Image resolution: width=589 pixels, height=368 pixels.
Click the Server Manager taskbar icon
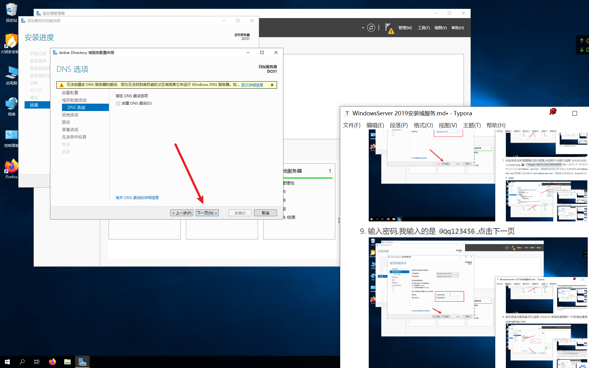tap(82, 362)
